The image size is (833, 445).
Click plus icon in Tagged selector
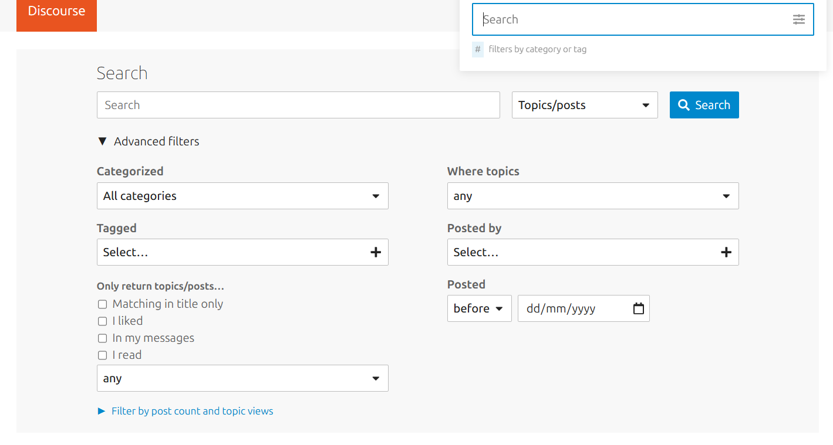(x=376, y=252)
